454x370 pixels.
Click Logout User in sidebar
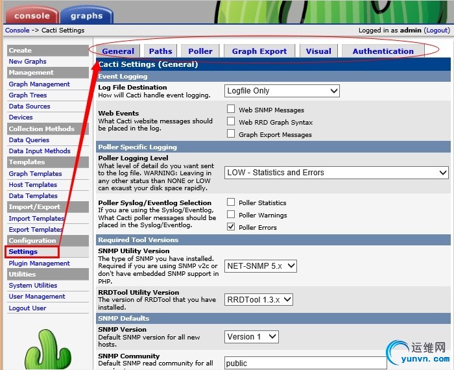tap(27, 308)
